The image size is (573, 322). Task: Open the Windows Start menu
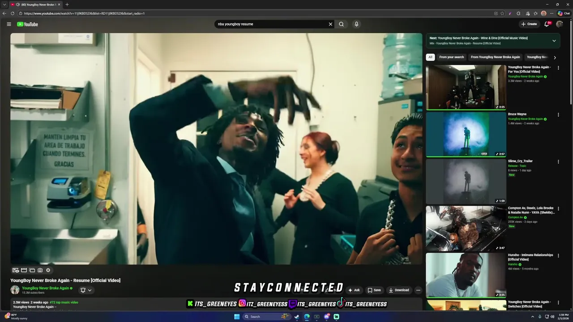(x=237, y=317)
